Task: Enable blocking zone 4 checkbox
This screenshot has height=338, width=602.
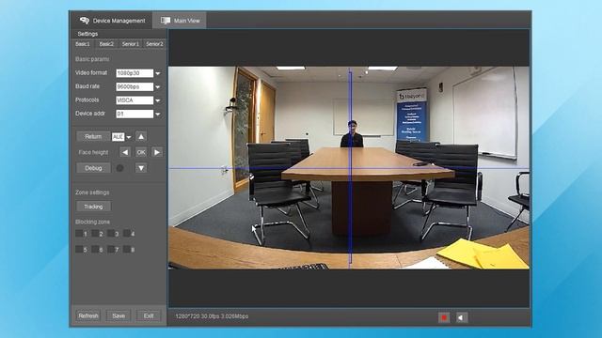Action: [x=127, y=234]
